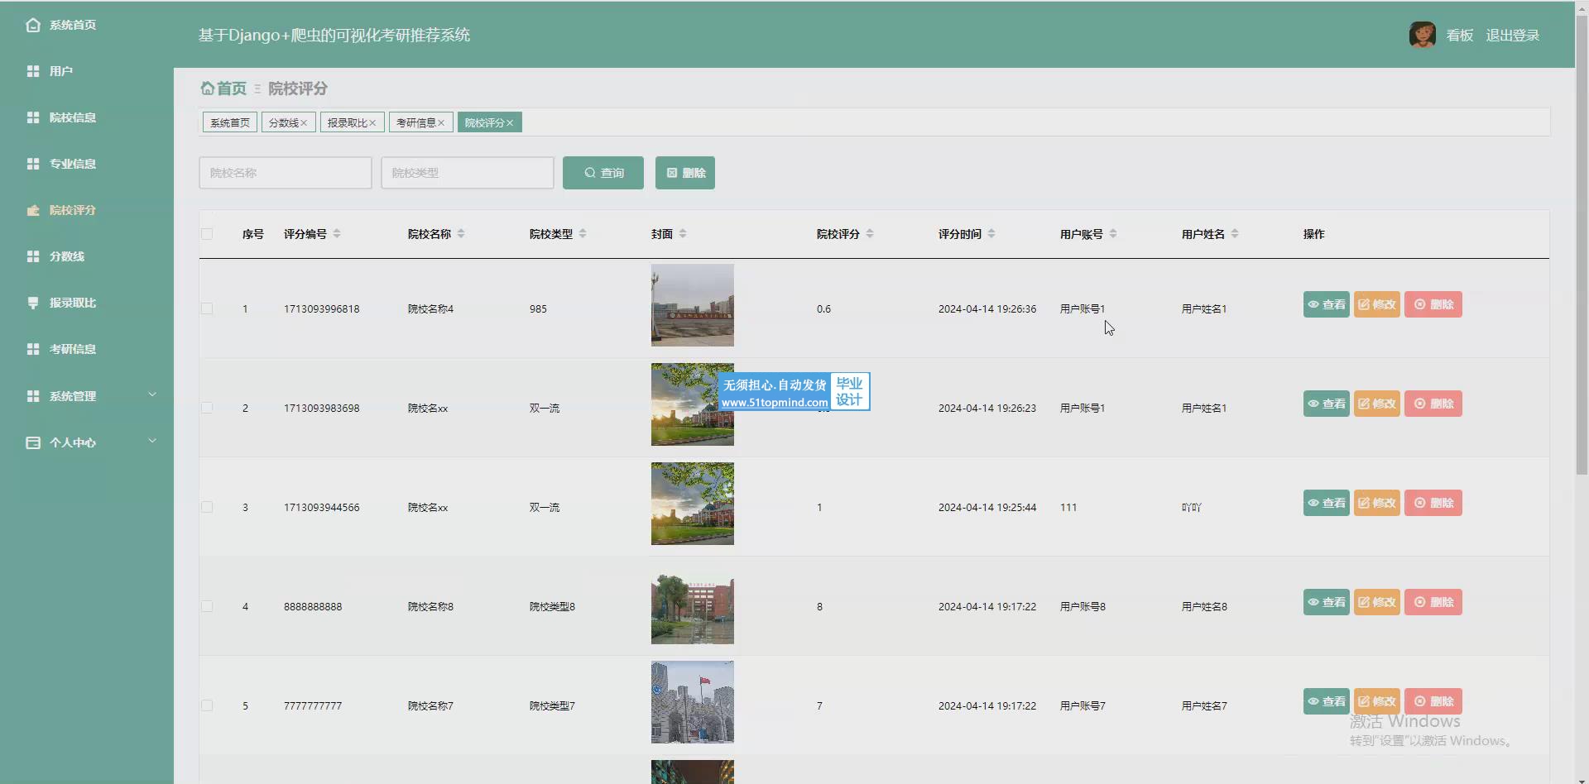Viewport: 1589px width, 784px height.
Task: Open 考研信息 in sidebar
Action: click(x=61, y=349)
